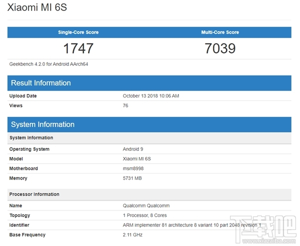This screenshot has height=246, width=300.
Task: Click the Motherboard label
Action: pos(23,168)
